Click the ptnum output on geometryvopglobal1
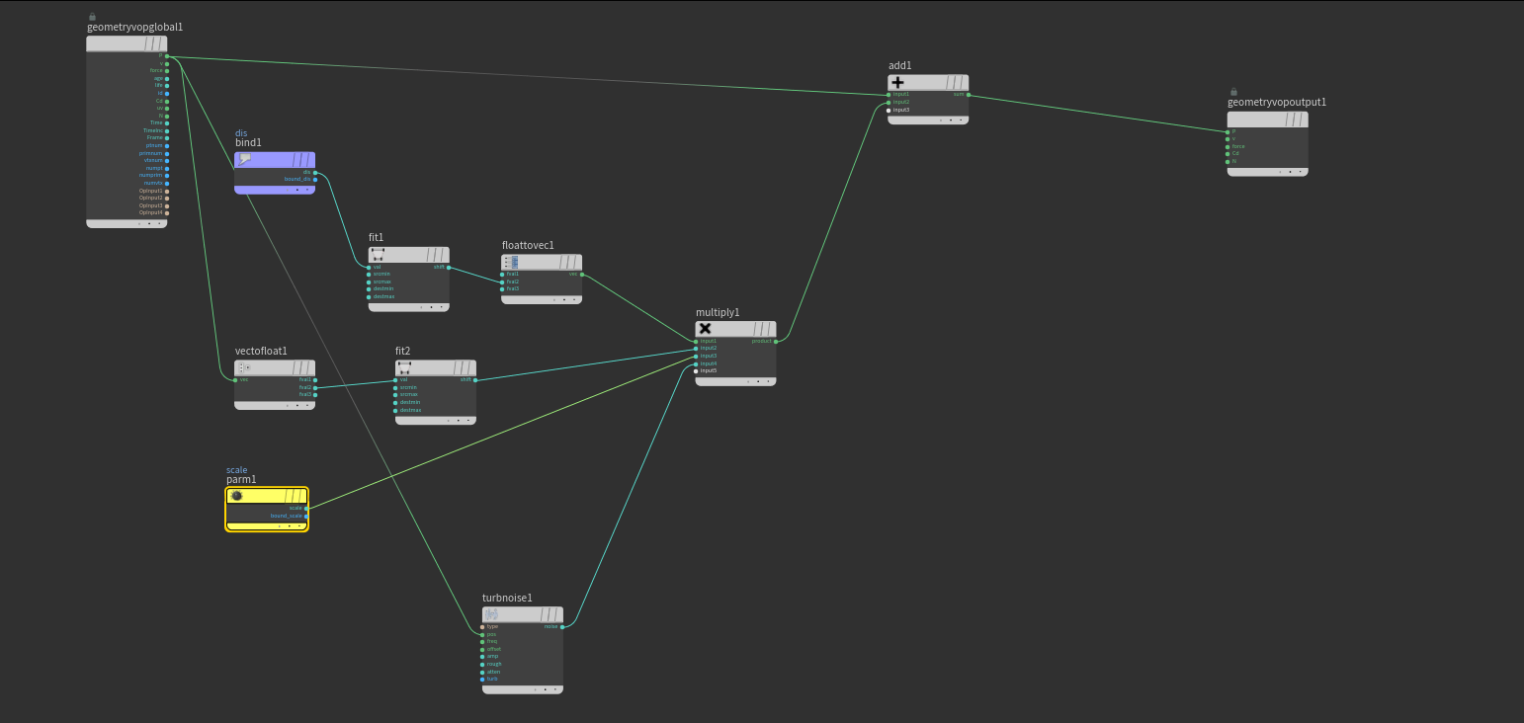This screenshot has height=723, width=1524. [166, 145]
